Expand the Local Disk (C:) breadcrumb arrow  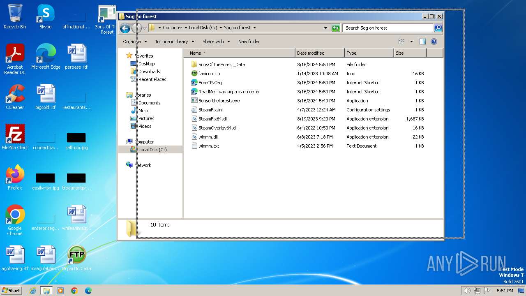click(221, 28)
